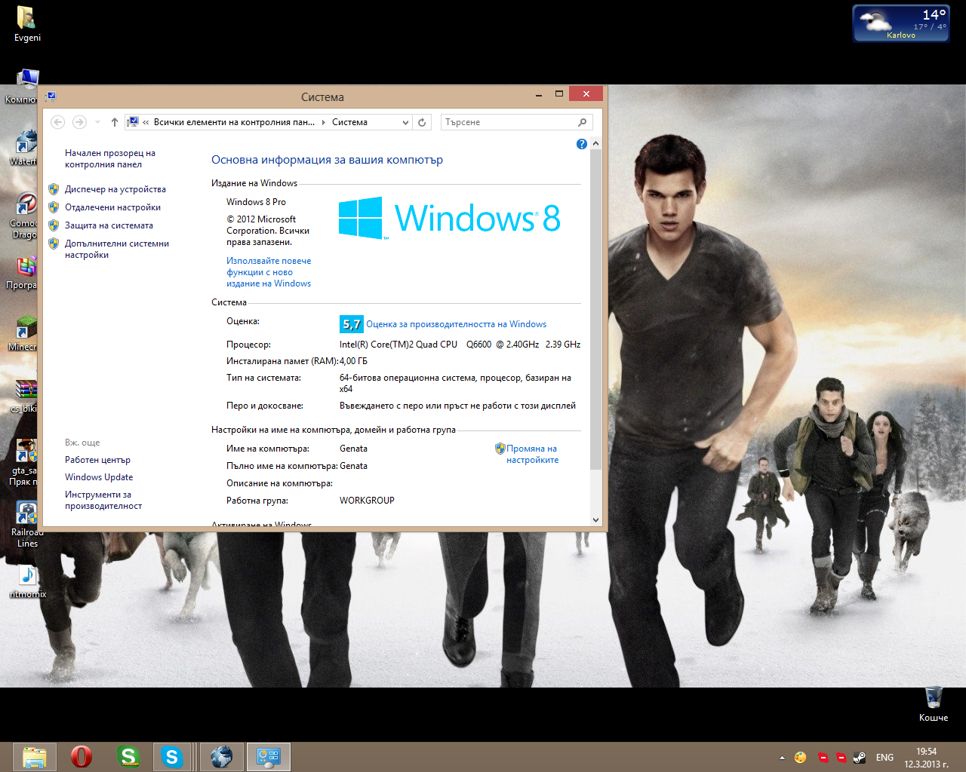Go forward with the navigation arrow
This screenshot has width=966, height=772.
coord(79,122)
